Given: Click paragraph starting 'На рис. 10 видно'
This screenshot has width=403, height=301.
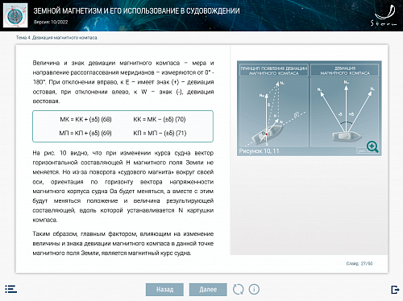Looking at the screenshot, I should [x=123, y=187].
